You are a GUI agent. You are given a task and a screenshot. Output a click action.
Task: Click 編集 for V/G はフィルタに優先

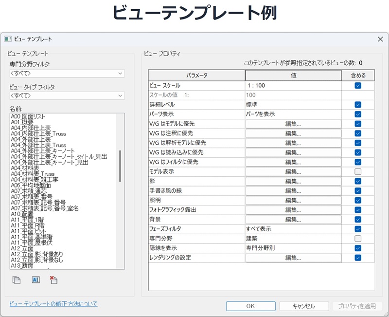click(293, 162)
